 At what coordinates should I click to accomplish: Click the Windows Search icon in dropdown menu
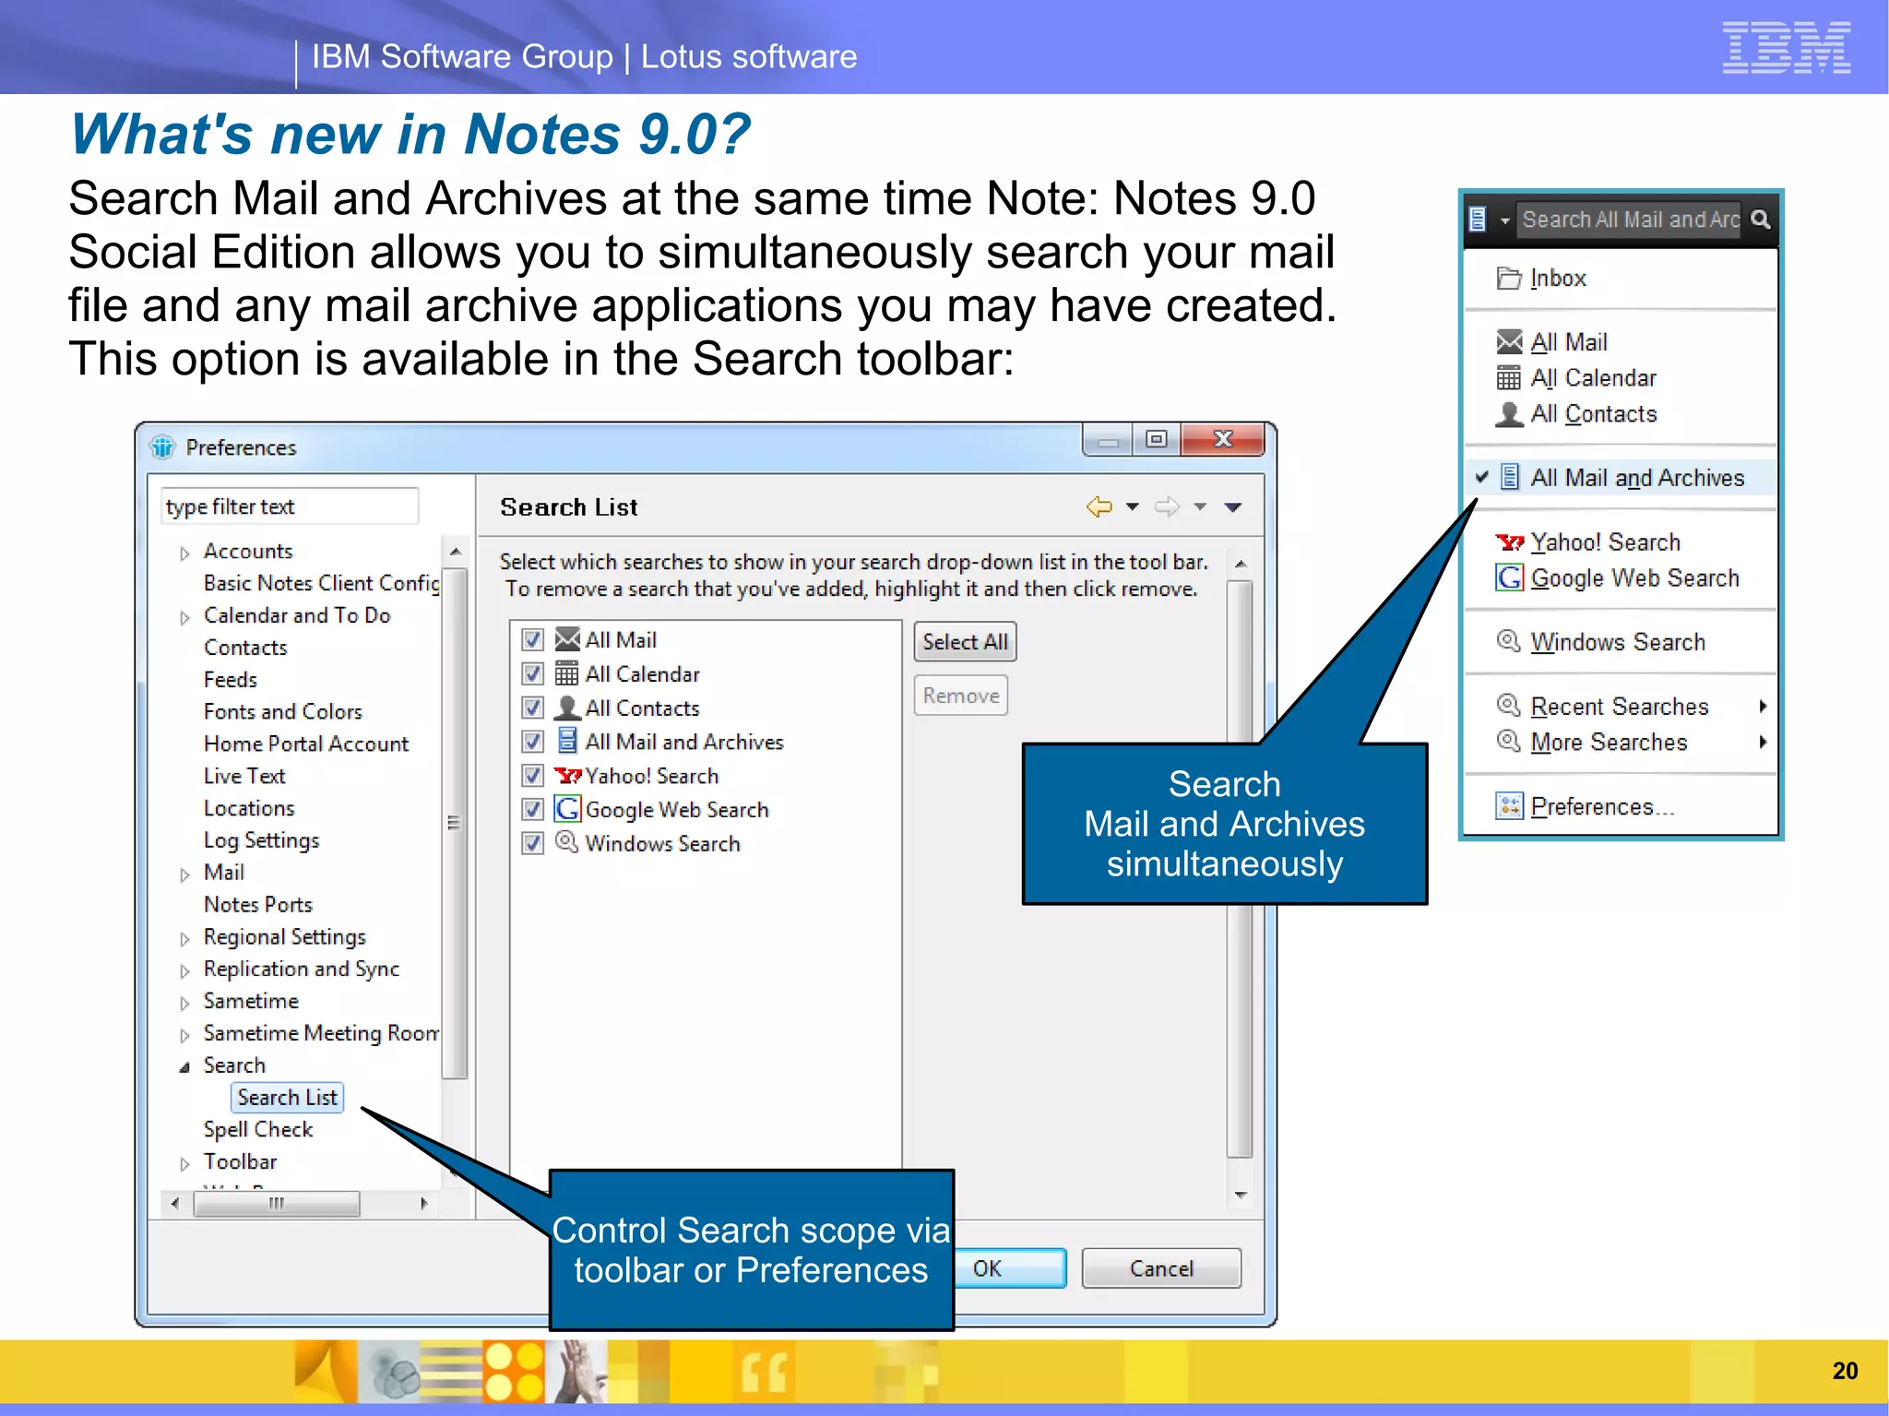click(x=1509, y=641)
